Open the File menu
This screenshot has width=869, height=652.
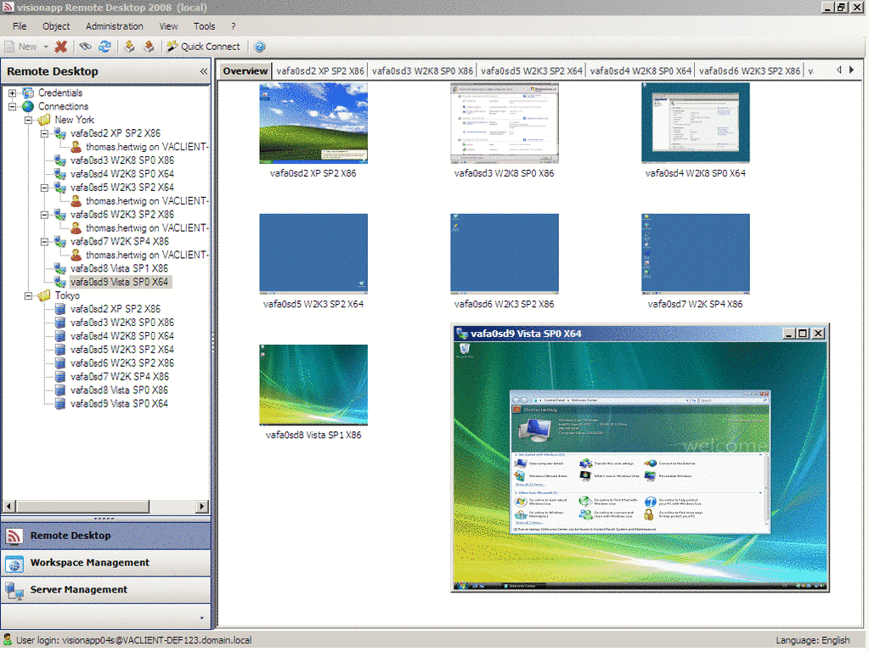[x=20, y=26]
